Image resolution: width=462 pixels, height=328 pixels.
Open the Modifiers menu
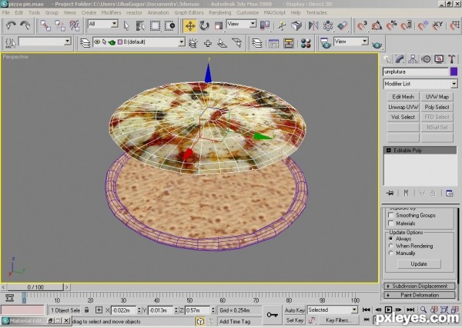point(111,12)
